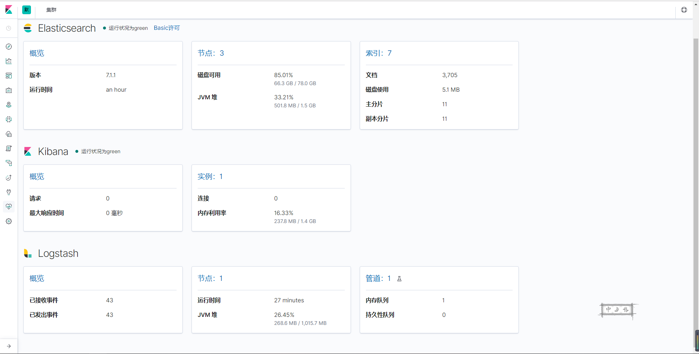This screenshot has width=699, height=354.
Task: Click the 副本分片 label
Action: coord(377,119)
